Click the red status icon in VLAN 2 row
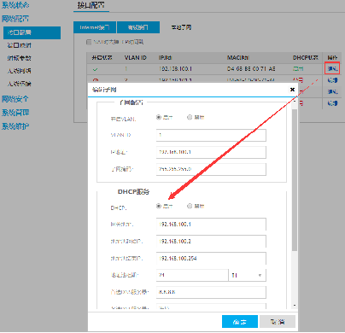The height and width of the screenshot is (333, 345). click(96, 80)
